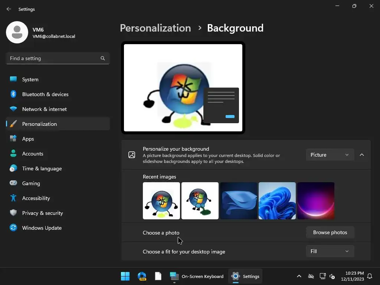Click the Recent images label
Viewport: 380px width, 285px height.
[160, 177]
